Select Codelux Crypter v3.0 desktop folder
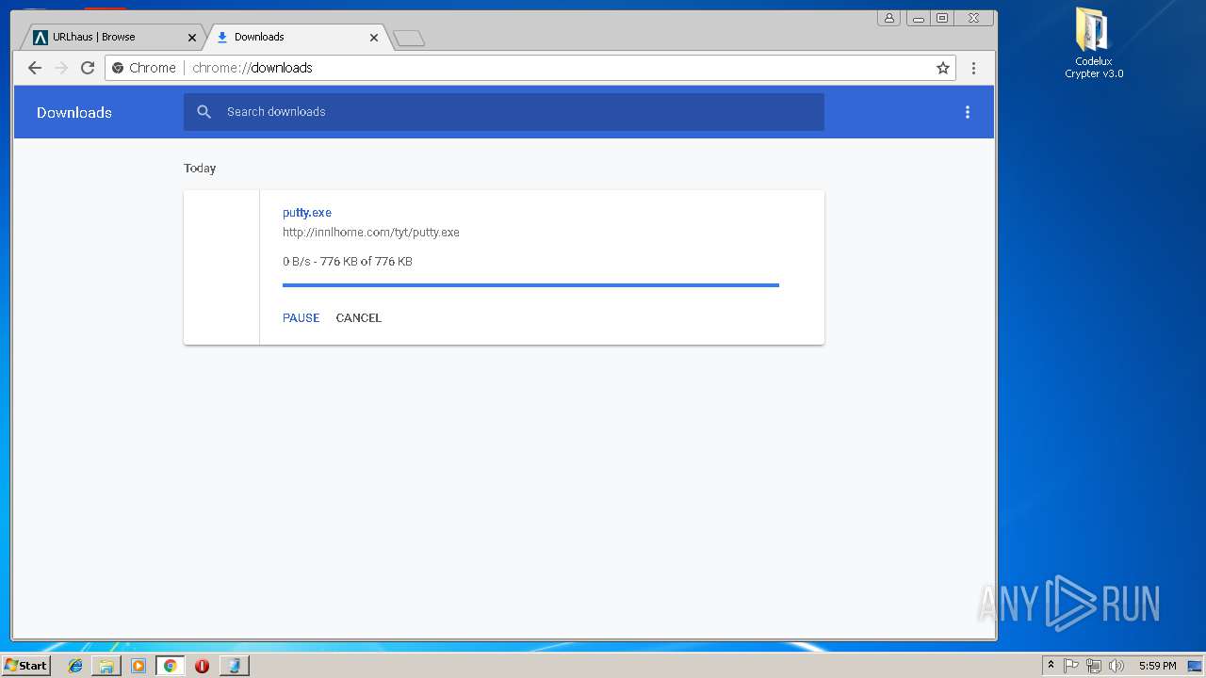The height and width of the screenshot is (678, 1206). point(1094,44)
